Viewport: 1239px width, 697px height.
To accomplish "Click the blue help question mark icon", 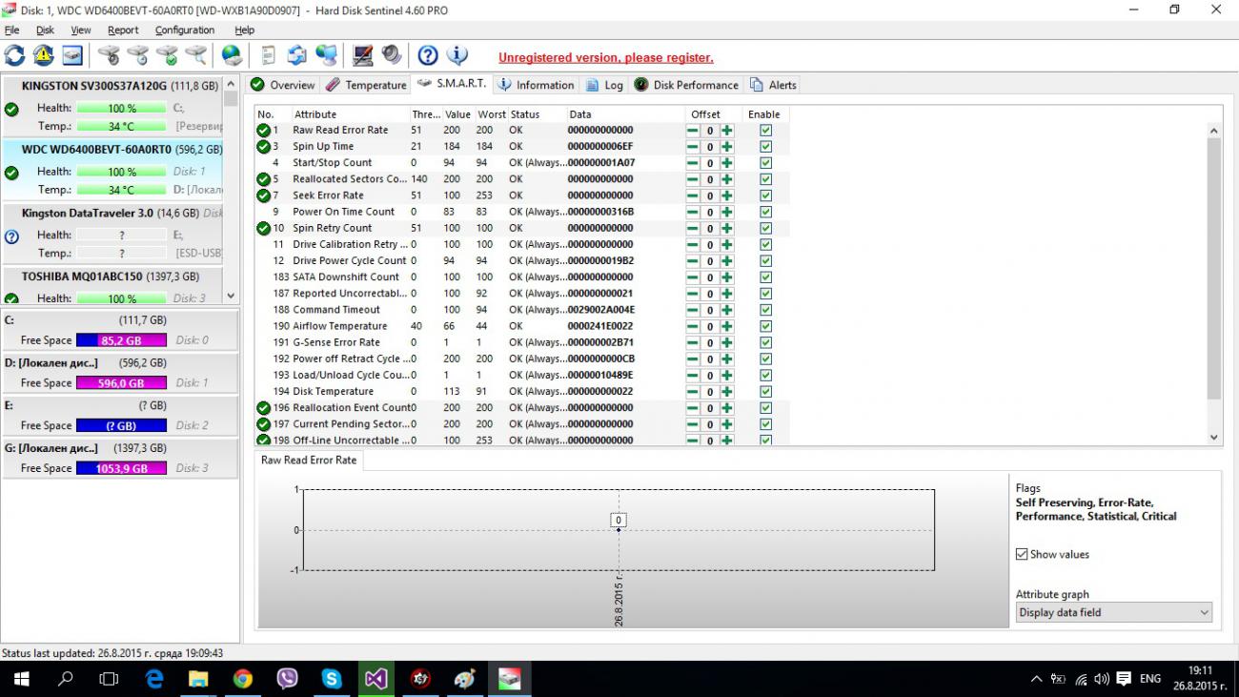I will coord(428,55).
